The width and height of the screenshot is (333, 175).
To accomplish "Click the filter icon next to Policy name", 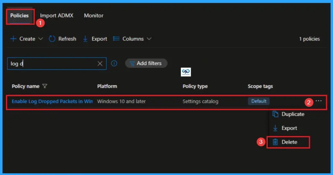I will pos(45,86).
